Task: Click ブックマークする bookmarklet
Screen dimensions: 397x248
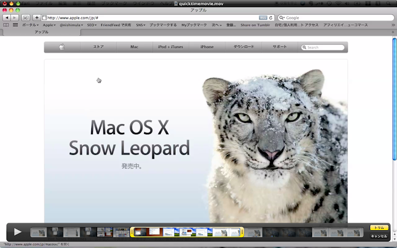Action: (x=163, y=25)
